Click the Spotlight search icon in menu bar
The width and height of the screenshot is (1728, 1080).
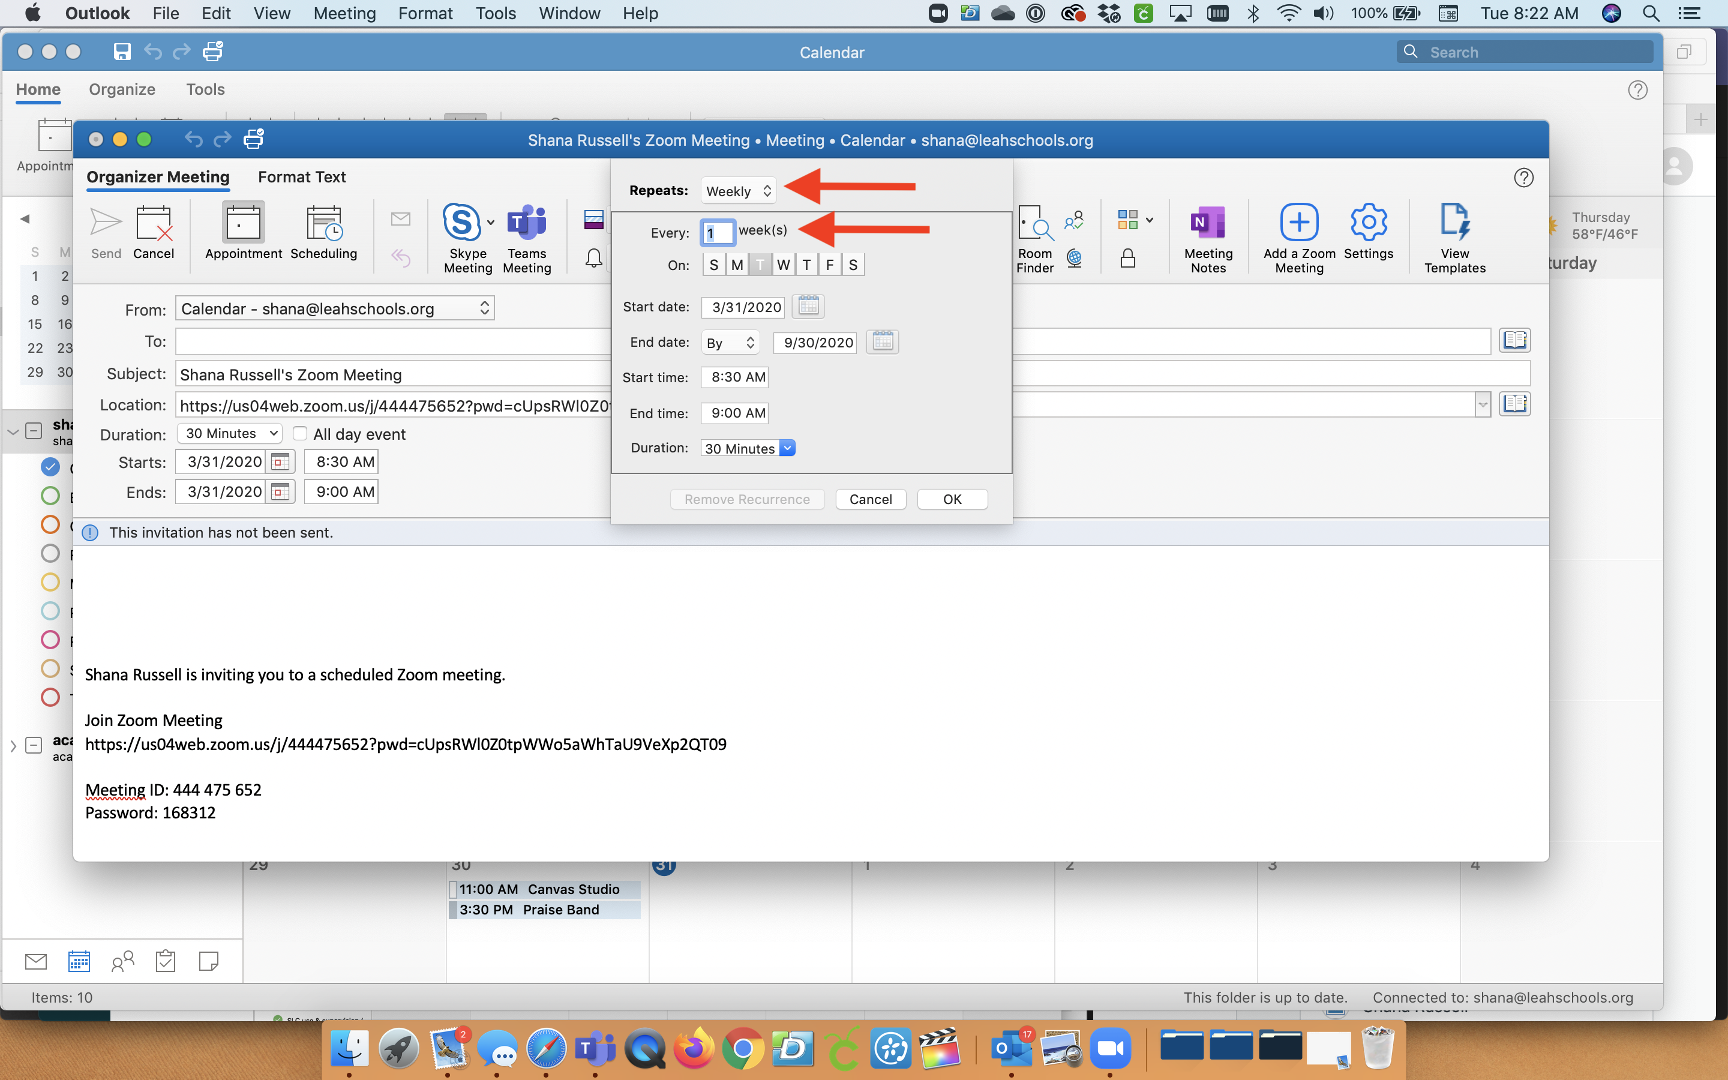coord(1650,13)
